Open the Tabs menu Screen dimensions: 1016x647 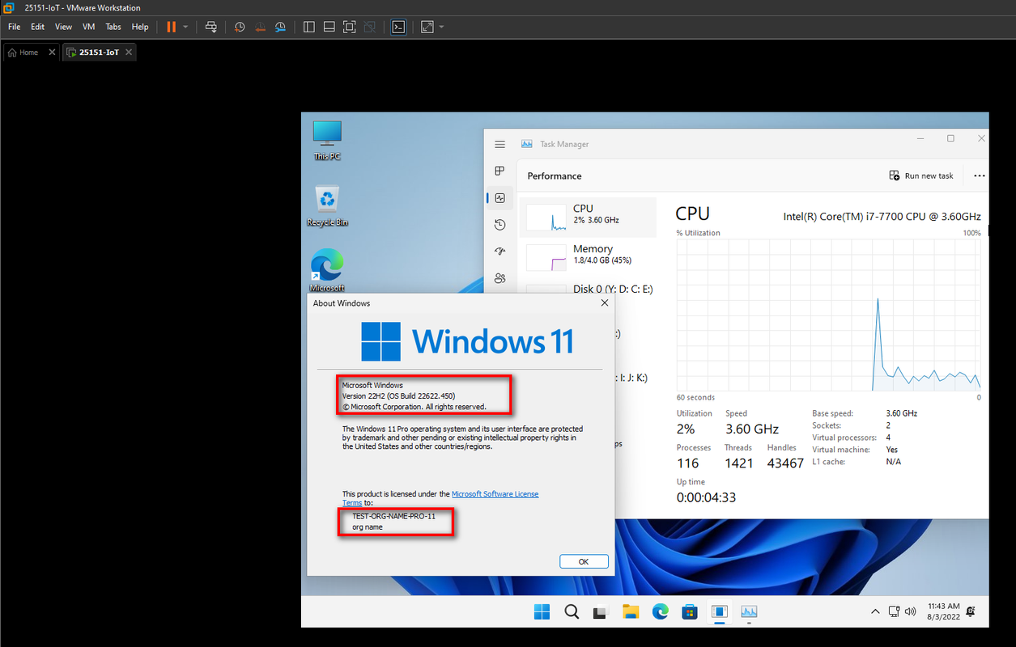pyautogui.click(x=113, y=27)
